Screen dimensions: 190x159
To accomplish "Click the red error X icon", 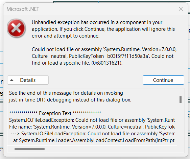I will [x=16, y=28].
